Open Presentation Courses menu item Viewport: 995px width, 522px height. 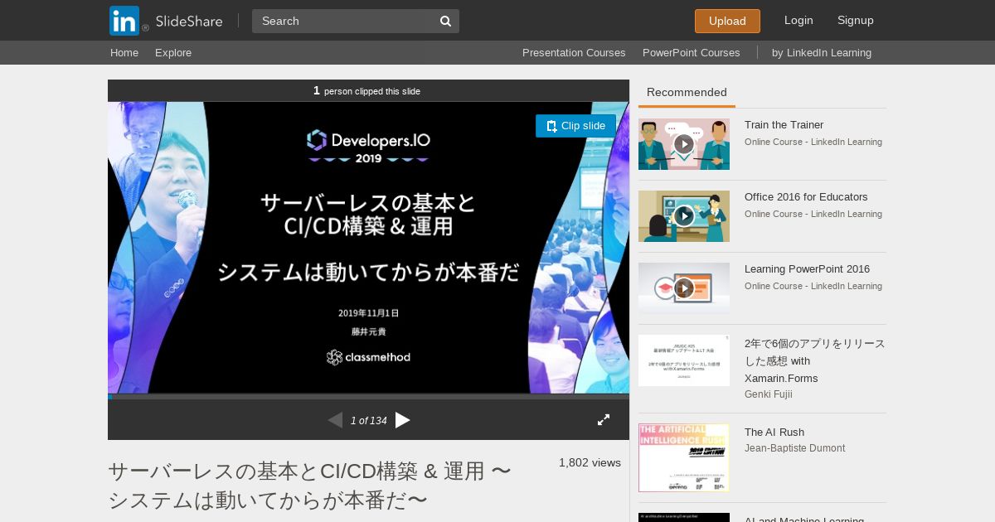pyautogui.click(x=574, y=52)
